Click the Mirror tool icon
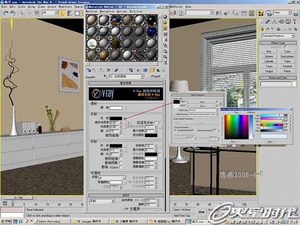Image resolution: width=300 pixels, height=225 pixels. point(219,13)
